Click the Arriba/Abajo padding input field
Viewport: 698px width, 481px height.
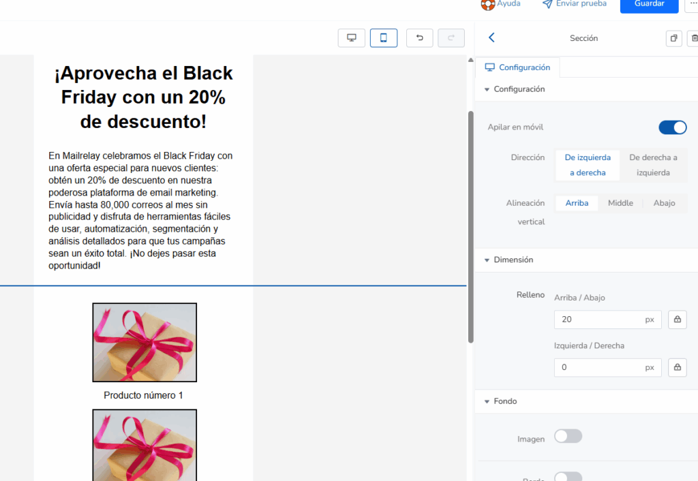point(600,319)
